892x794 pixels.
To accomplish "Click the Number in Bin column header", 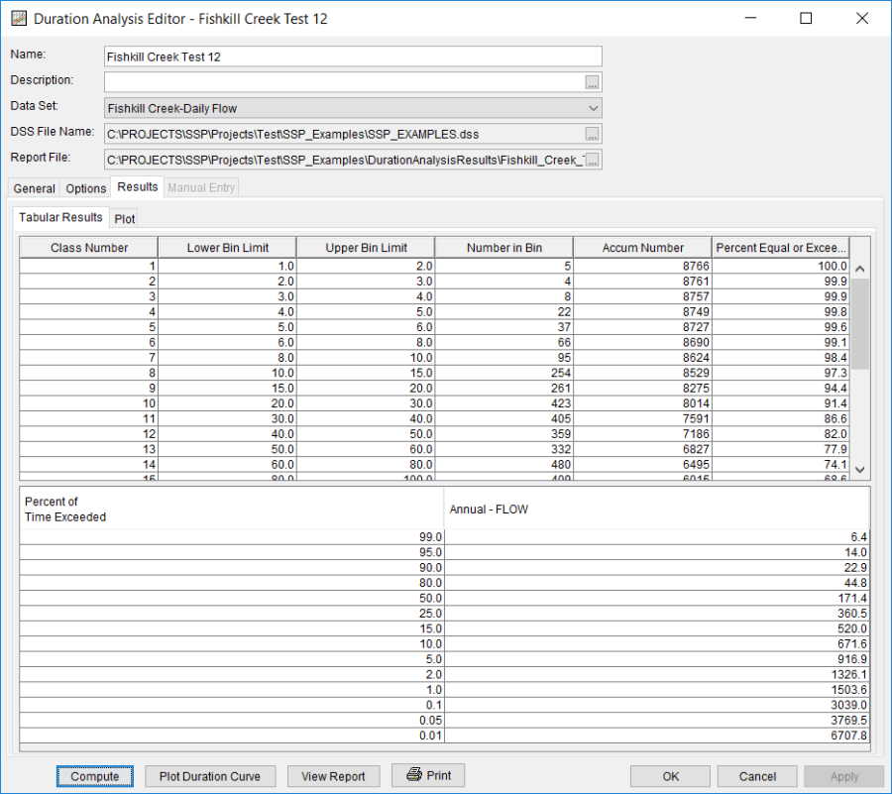I will 504,248.
